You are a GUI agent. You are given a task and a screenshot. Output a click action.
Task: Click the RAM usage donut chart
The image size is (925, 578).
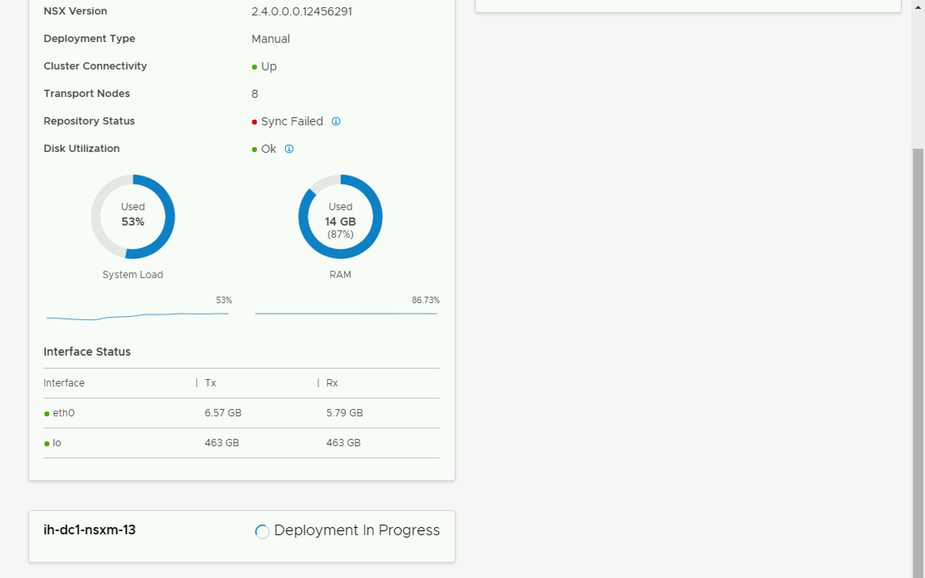[341, 217]
